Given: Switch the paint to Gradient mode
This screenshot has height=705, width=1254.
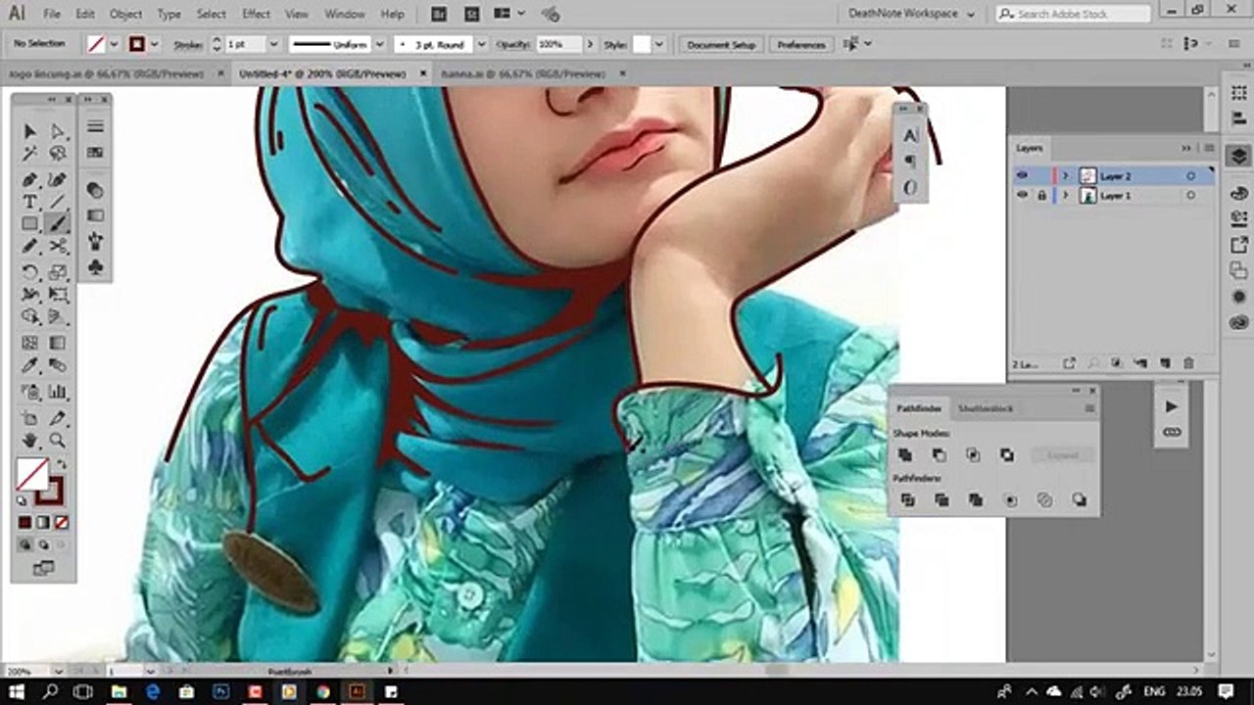Looking at the screenshot, I should pos(42,523).
